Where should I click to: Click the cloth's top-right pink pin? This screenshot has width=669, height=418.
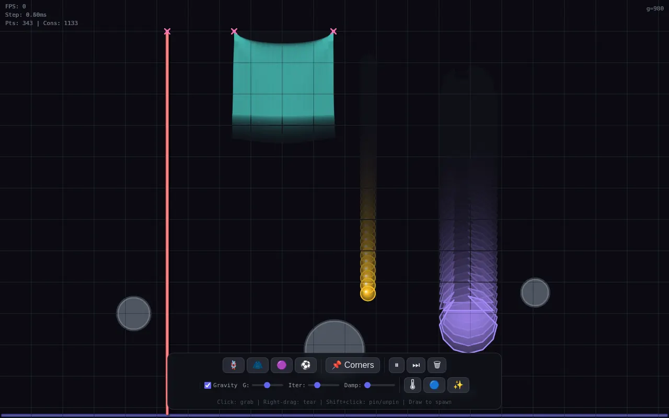pos(333,31)
